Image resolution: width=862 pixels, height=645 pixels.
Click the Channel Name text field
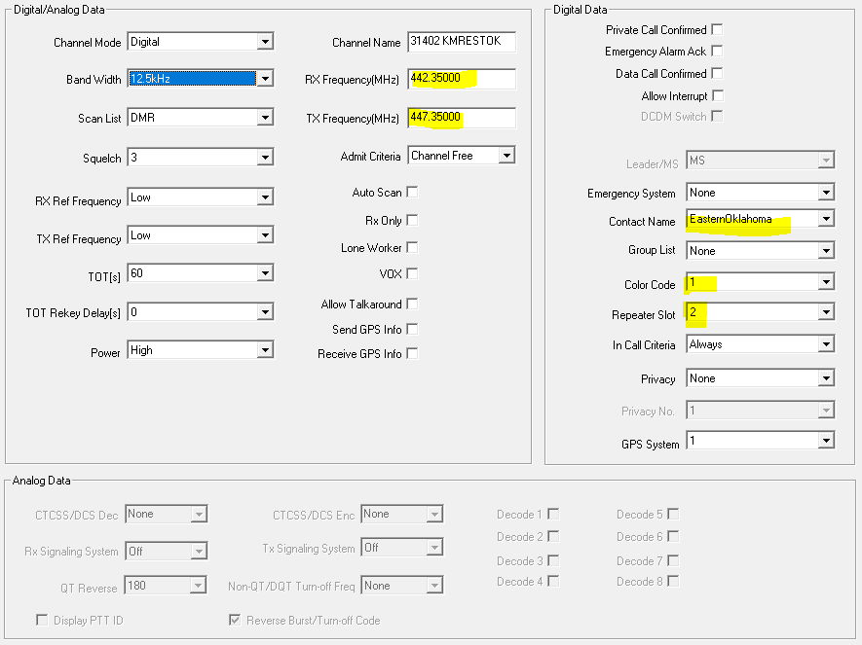click(461, 42)
